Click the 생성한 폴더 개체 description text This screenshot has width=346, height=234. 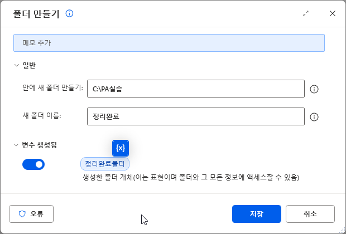(x=191, y=177)
